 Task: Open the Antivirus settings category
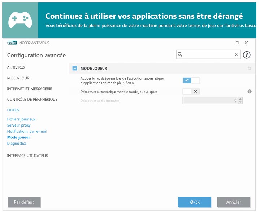tap(16, 67)
